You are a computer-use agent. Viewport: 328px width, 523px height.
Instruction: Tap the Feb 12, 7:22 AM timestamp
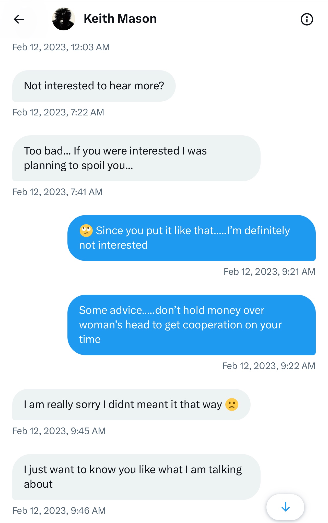tap(58, 112)
